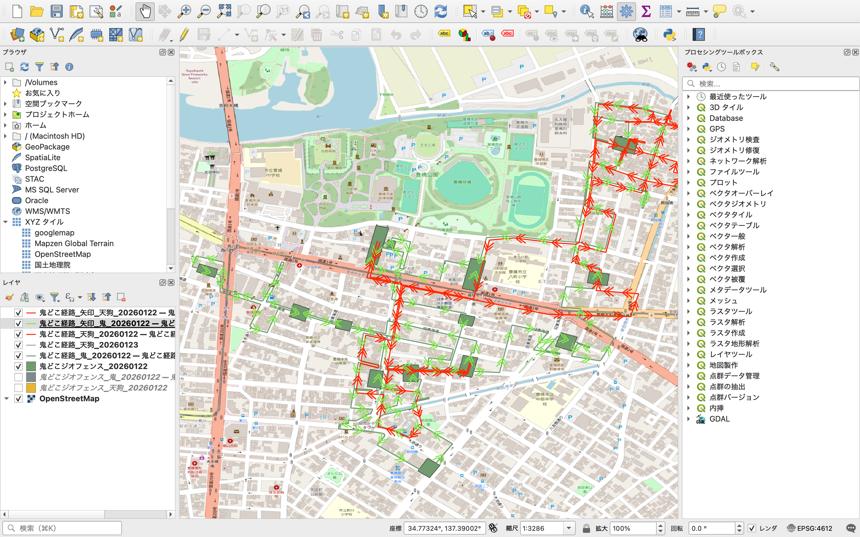Screen dimensions: 860x537
Task: Click the Identify Features tool
Action: point(586,11)
